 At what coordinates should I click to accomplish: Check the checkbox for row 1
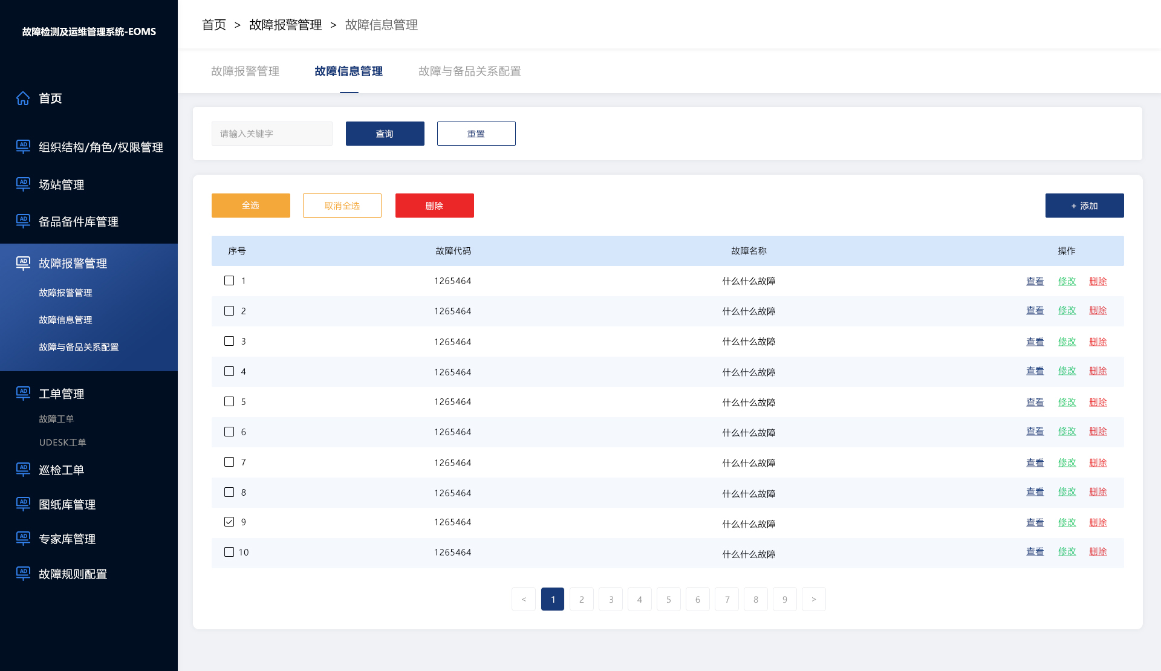click(x=229, y=280)
